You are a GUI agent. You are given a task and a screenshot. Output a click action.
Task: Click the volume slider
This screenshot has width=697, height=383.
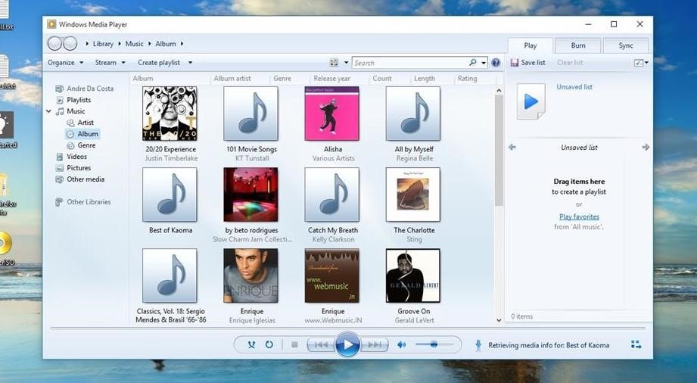tap(434, 344)
